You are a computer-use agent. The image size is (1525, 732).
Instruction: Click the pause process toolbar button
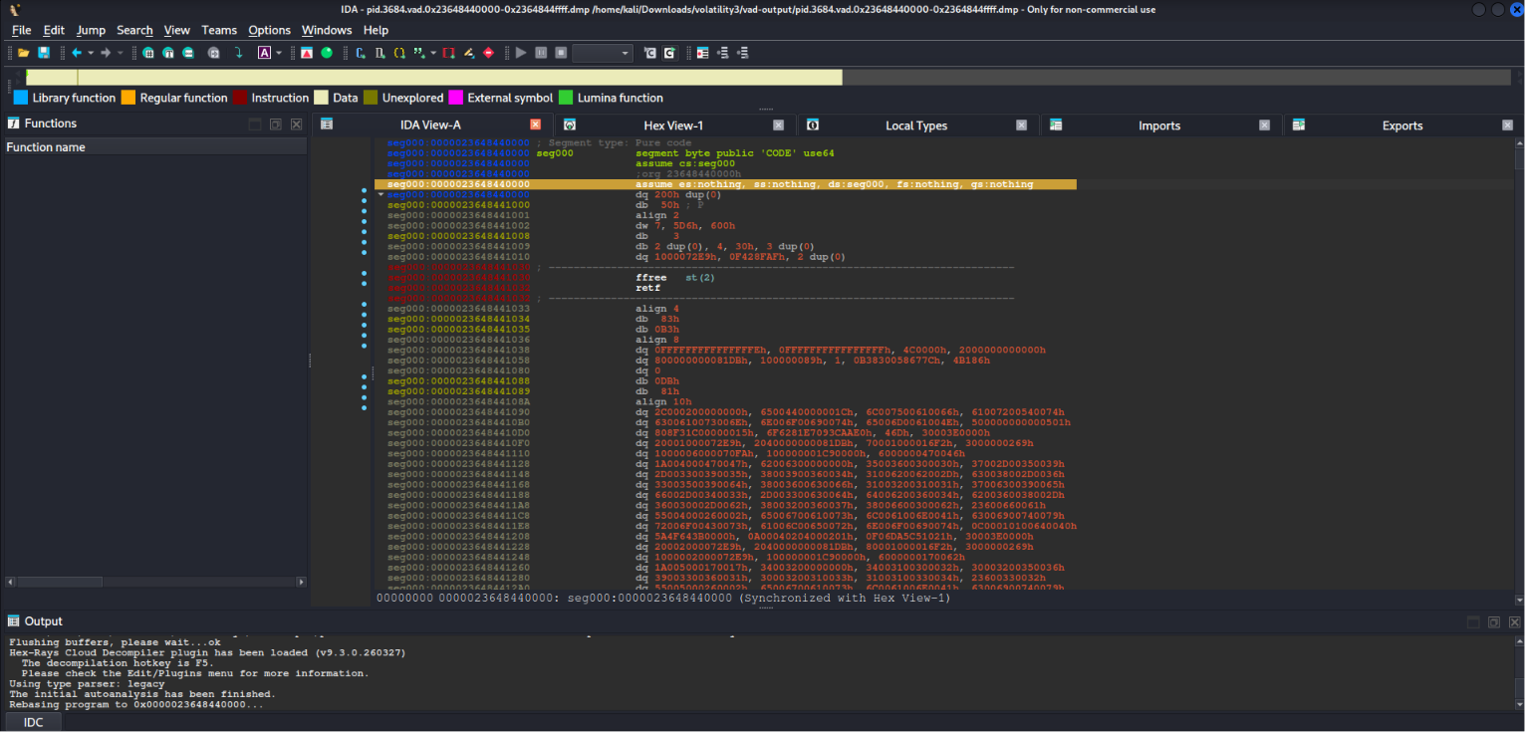coord(541,53)
